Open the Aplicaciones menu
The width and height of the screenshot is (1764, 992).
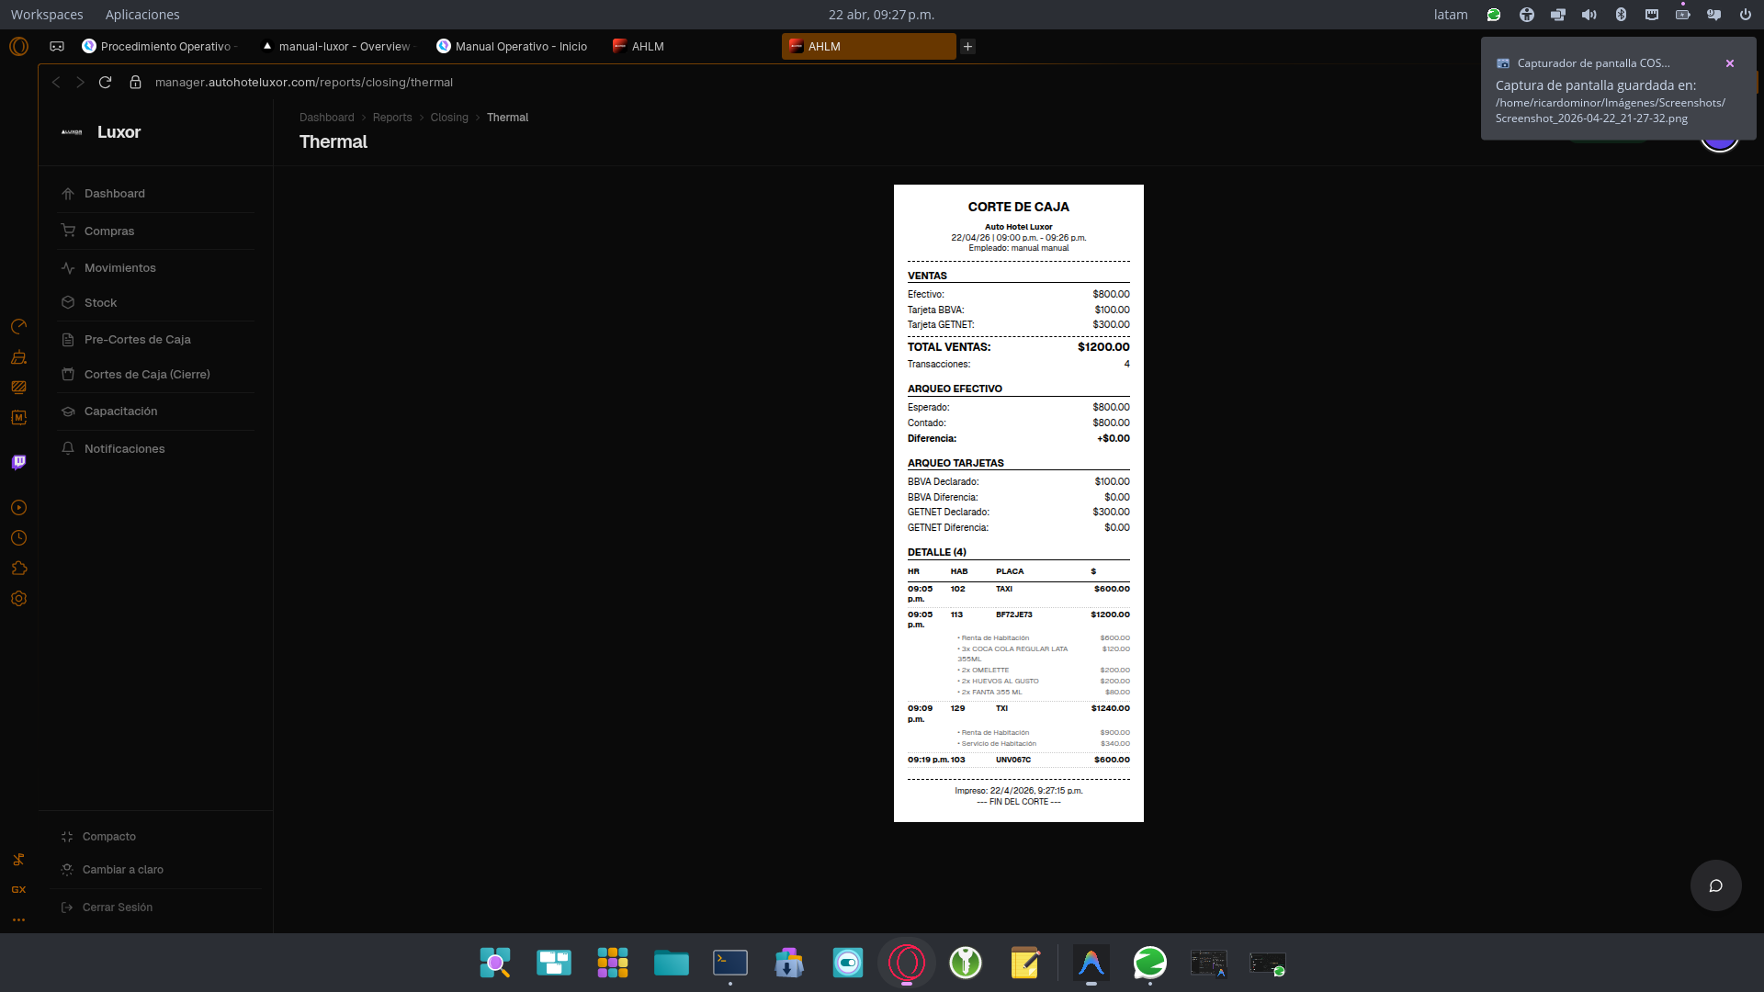pyautogui.click(x=142, y=15)
